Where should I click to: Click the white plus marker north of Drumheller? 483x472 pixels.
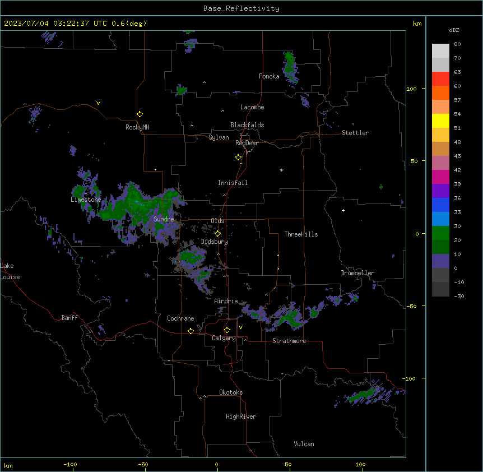coord(343,210)
